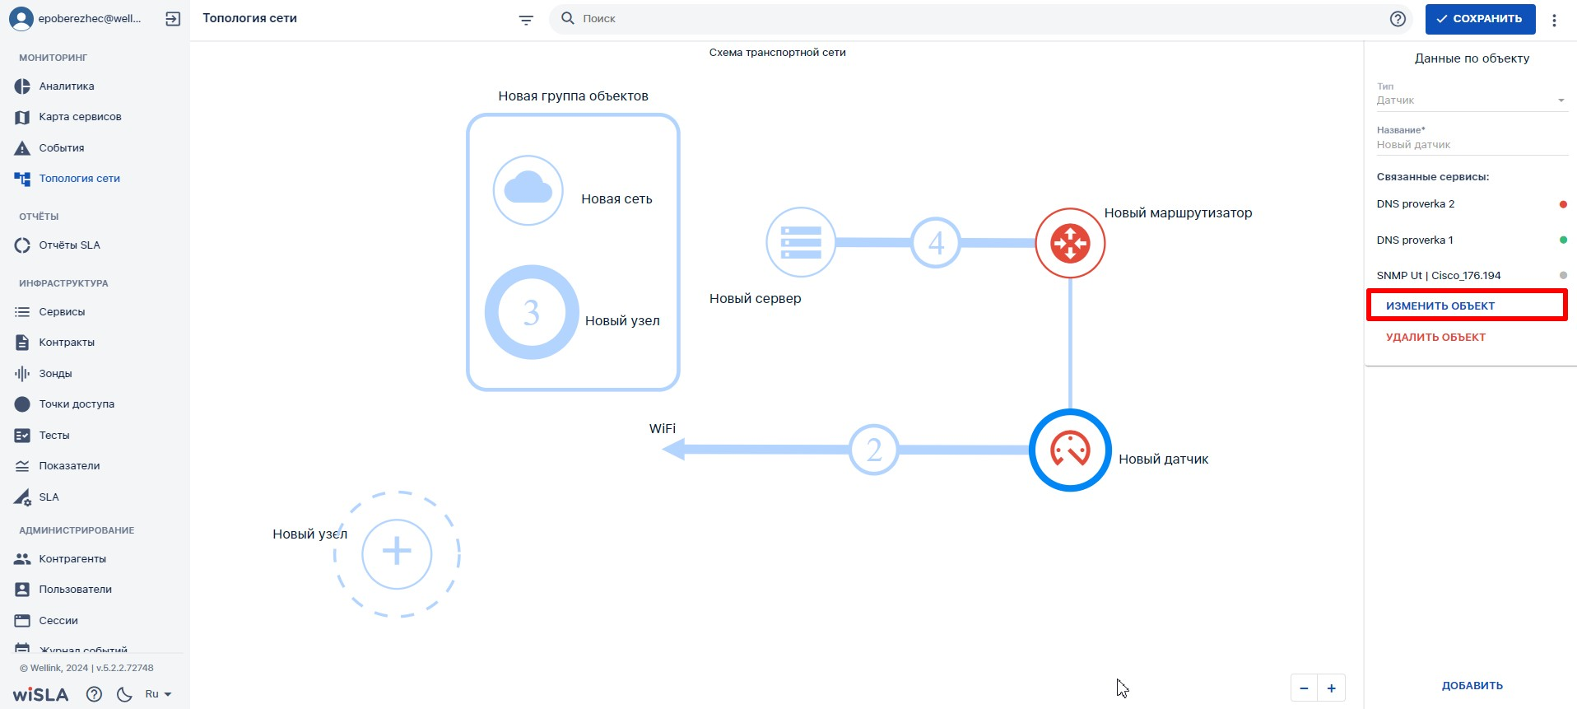This screenshot has height=709, width=1577.
Task: Click the cloud network icon "Новая сеть"
Action: (528, 190)
